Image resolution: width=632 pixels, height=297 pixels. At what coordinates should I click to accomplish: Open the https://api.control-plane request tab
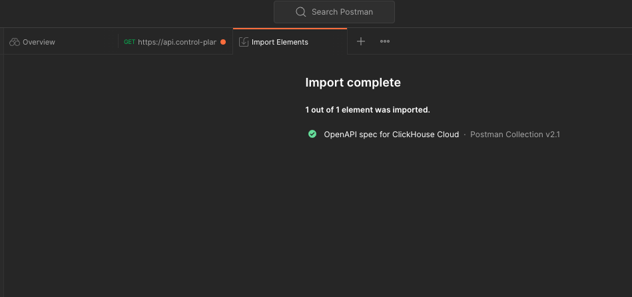177,42
